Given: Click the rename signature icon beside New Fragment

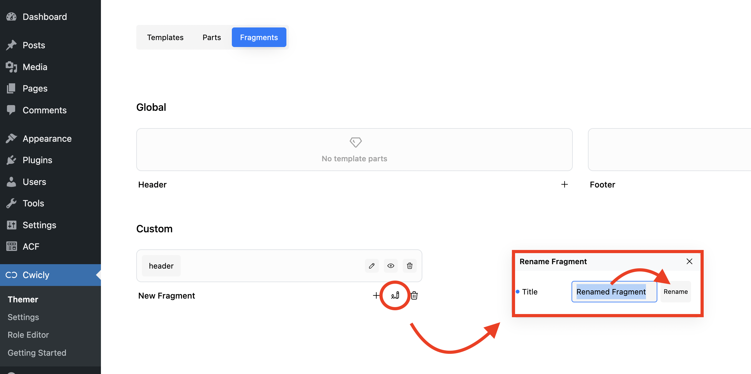Looking at the screenshot, I should 395,295.
